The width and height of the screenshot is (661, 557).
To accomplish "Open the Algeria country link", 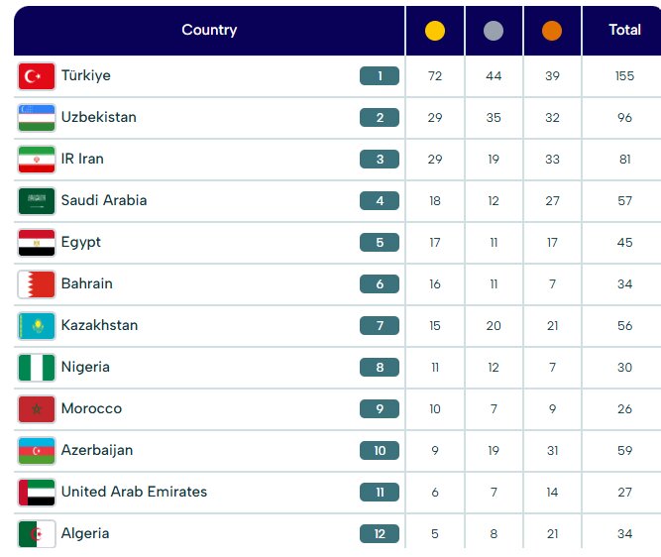I will point(85,533).
